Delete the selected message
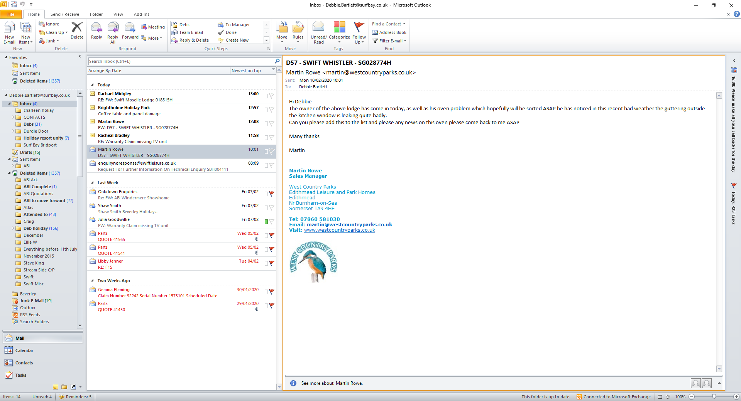741x401 pixels. pyautogui.click(x=77, y=31)
